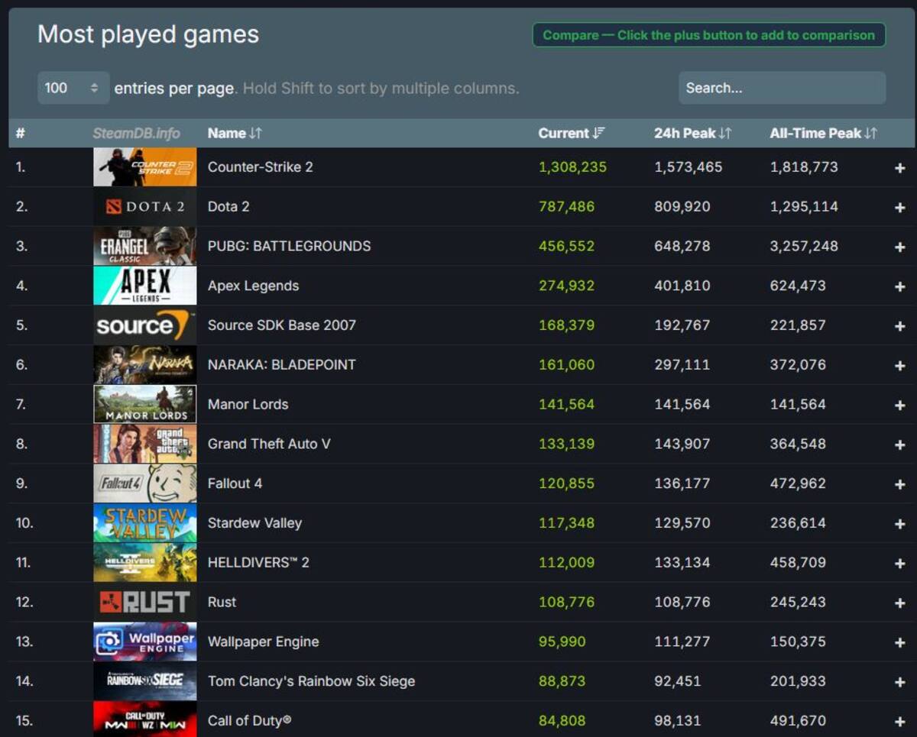Open the entries per page dropdown

coord(73,88)
